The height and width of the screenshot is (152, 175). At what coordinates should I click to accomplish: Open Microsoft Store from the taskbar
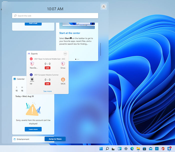click(144, 149)
